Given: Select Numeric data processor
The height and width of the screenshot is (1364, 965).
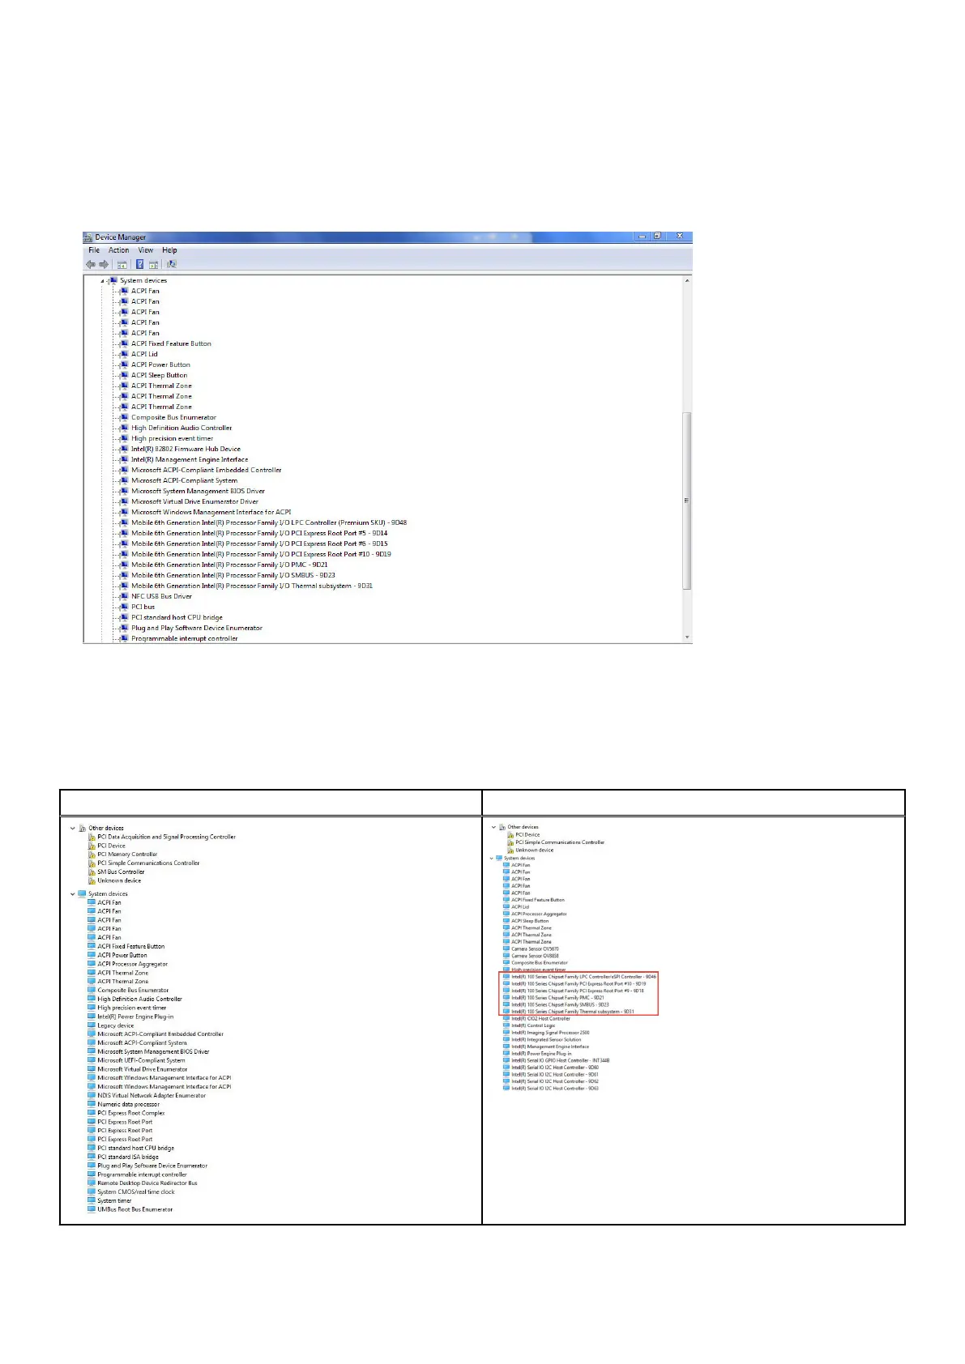Looking at the screenshot, I should (128, 1105).
